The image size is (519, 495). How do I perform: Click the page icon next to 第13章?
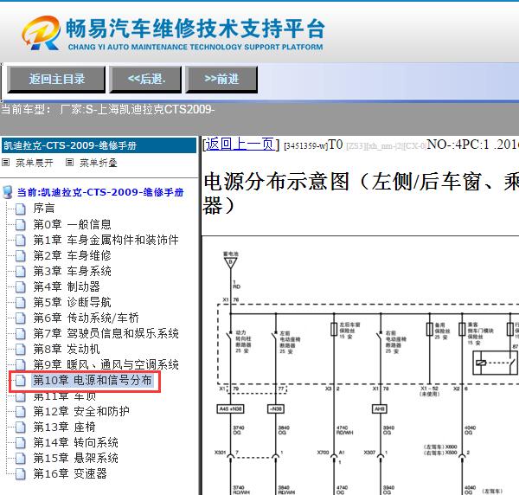[21, 427]
